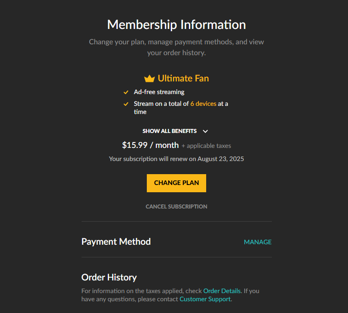Open MANAGE for Payment Method

tap(257, 242)
